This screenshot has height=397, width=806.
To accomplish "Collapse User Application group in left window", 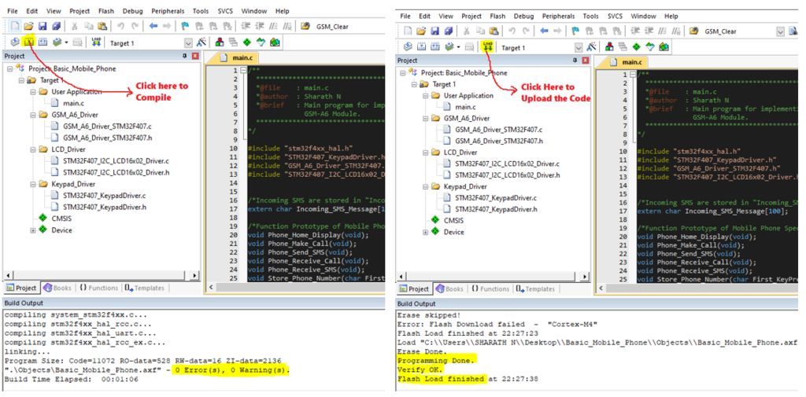I will coord(32,92).
